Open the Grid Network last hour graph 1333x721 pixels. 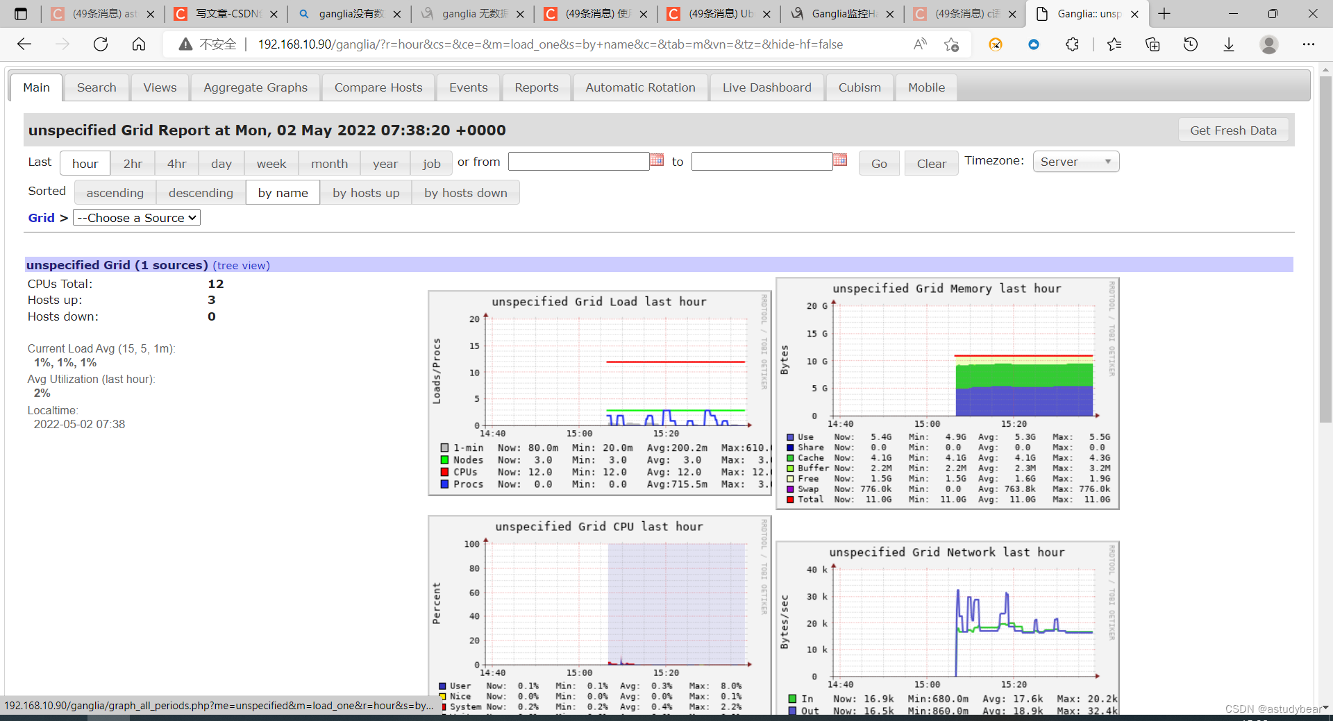tap(947, 628)
